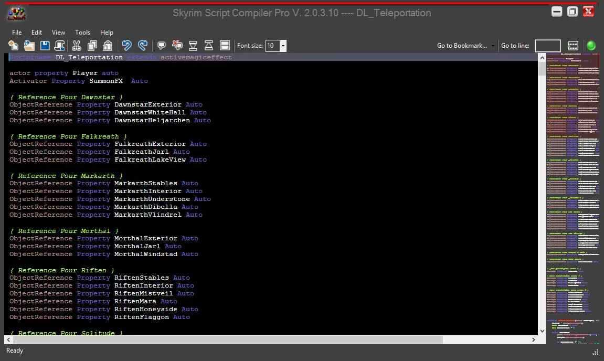Click the MarkarthVlindrel property line
Viewport: 604px width, 361px height.
[106, 215]
